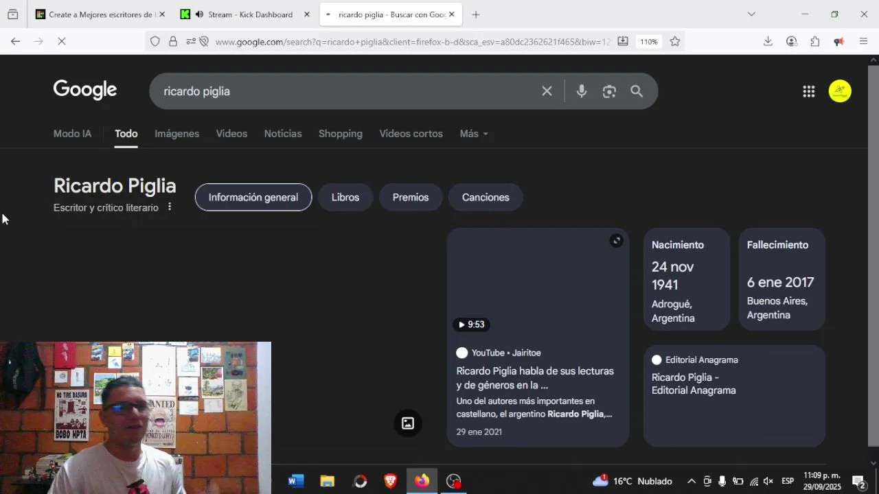Open the OBS recording app in the taskbar
Image resolution: width=879 pixels, height=494 pixels.
(454, 481)
